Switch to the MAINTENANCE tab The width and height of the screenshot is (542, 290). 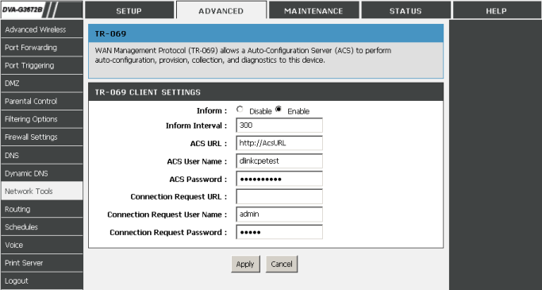pos(314,10)
